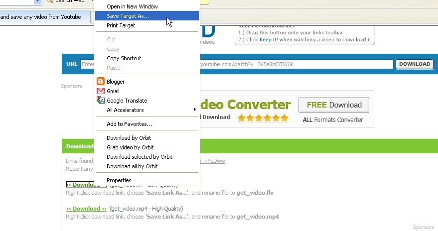
Task: Click the 'get_video.mp4 - High Quality' text
Action: (x=146, y=209)
